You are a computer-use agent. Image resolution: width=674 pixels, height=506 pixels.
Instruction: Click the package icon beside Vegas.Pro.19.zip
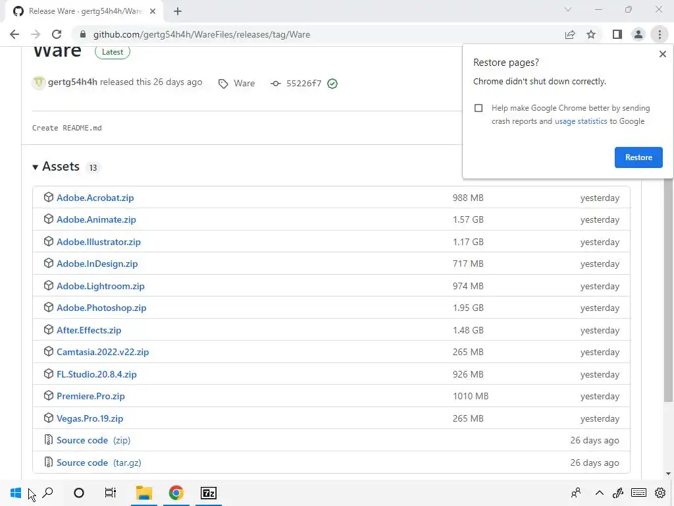point(49,418)
